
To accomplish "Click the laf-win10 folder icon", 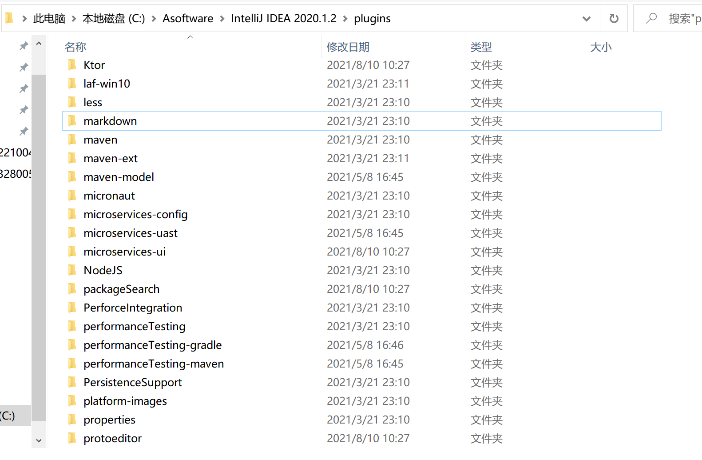I will pos(72,84).
